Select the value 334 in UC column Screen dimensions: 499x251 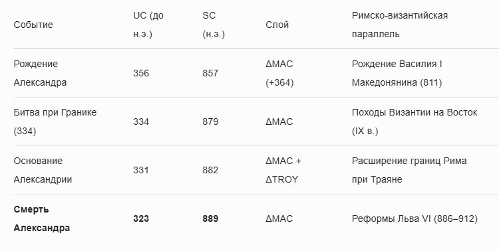click(141, 122)
